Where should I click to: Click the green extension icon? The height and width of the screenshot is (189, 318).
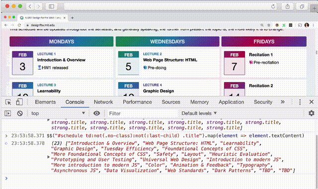click(x=284, y=25)
